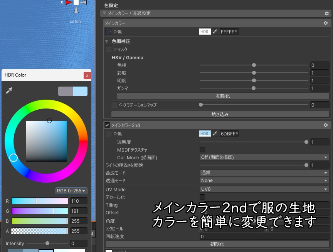
Task: Click B value field showing 255
Action: (x=79, y=221)
